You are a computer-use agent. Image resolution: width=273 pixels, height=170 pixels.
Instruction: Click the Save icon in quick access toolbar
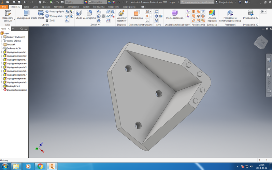point(19,2)
